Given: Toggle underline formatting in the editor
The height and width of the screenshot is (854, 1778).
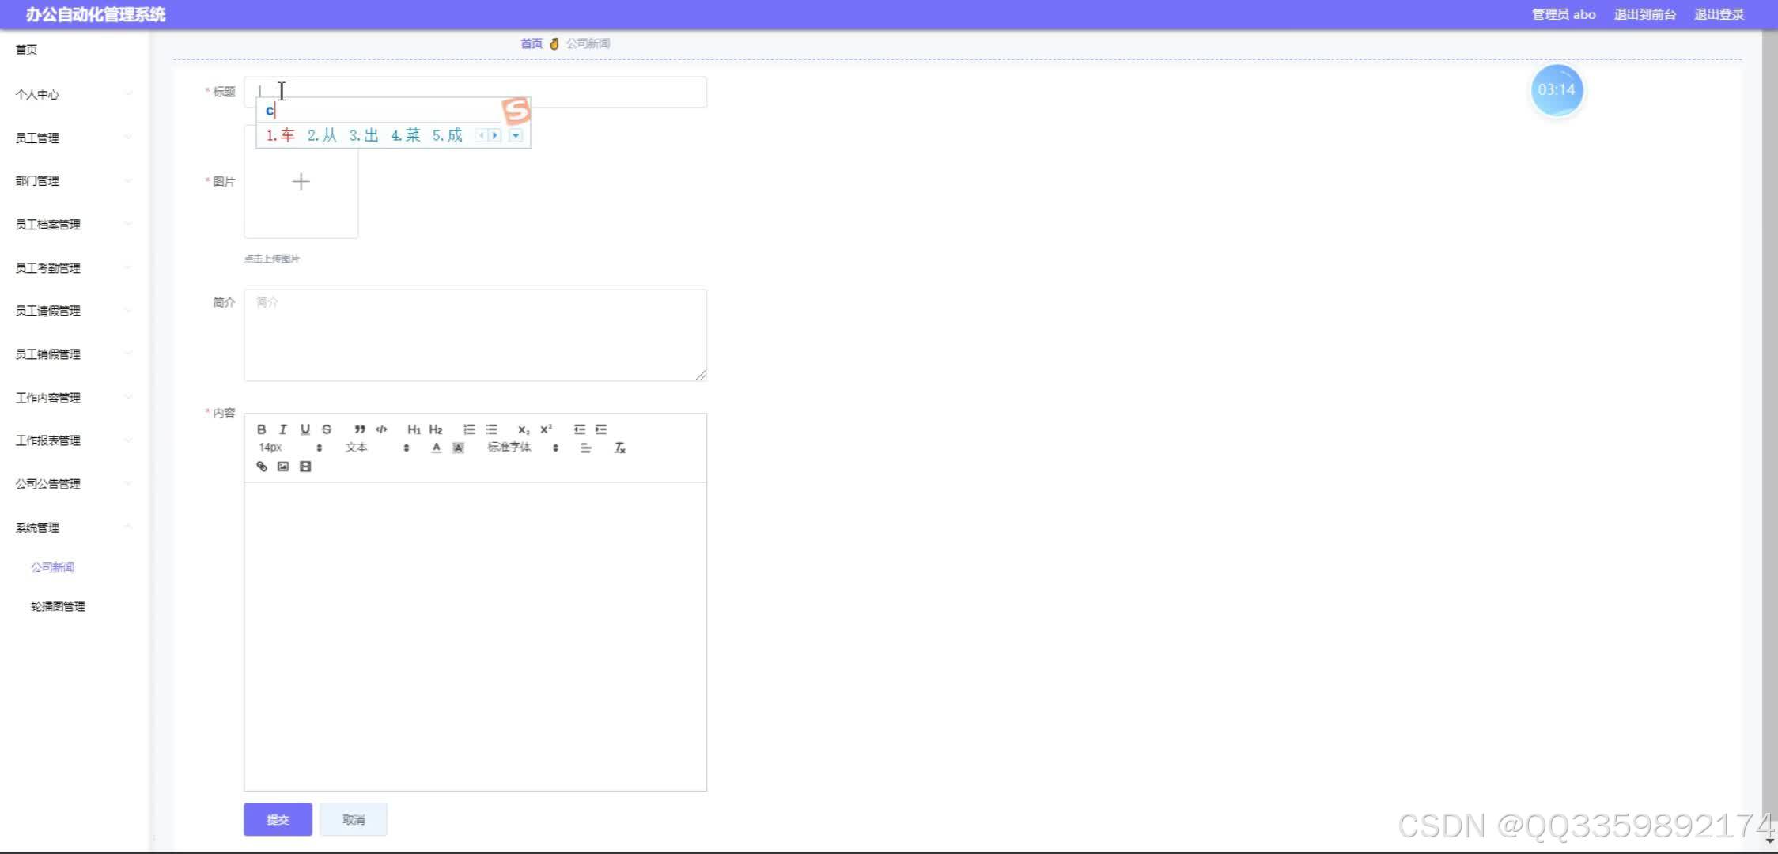Looking at the screenshot, I should click(x=305, y=429).
